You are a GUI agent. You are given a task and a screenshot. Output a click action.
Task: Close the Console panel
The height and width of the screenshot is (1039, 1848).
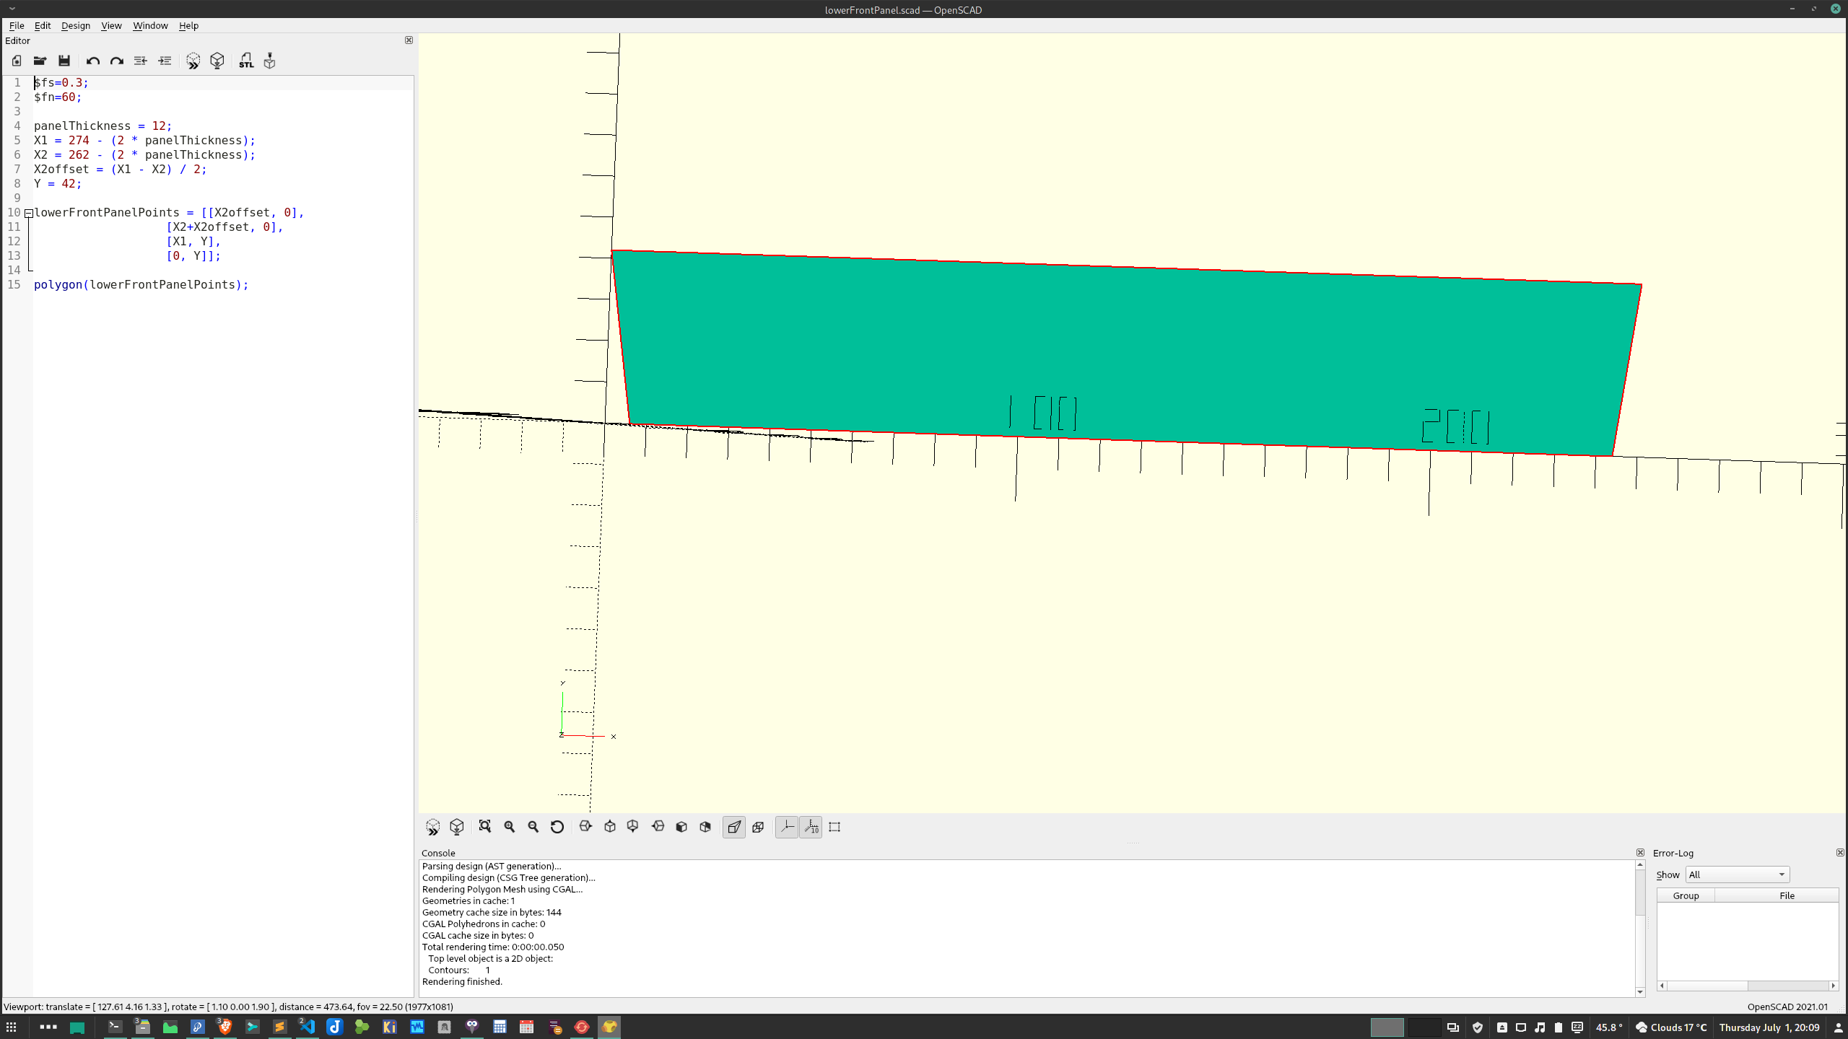[1640, 853]
